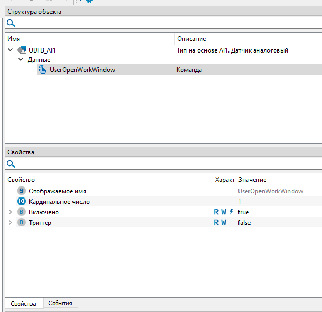Click the search magnifier in Структура объекта panel
The image size is (322, 312).
pos(11,23)
